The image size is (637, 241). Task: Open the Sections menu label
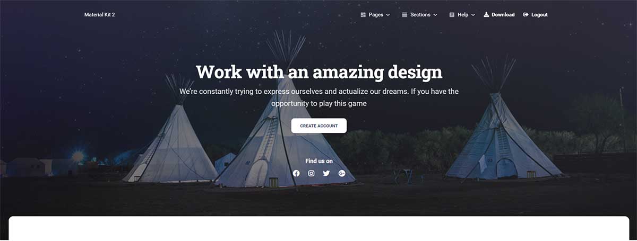[420, 15]
